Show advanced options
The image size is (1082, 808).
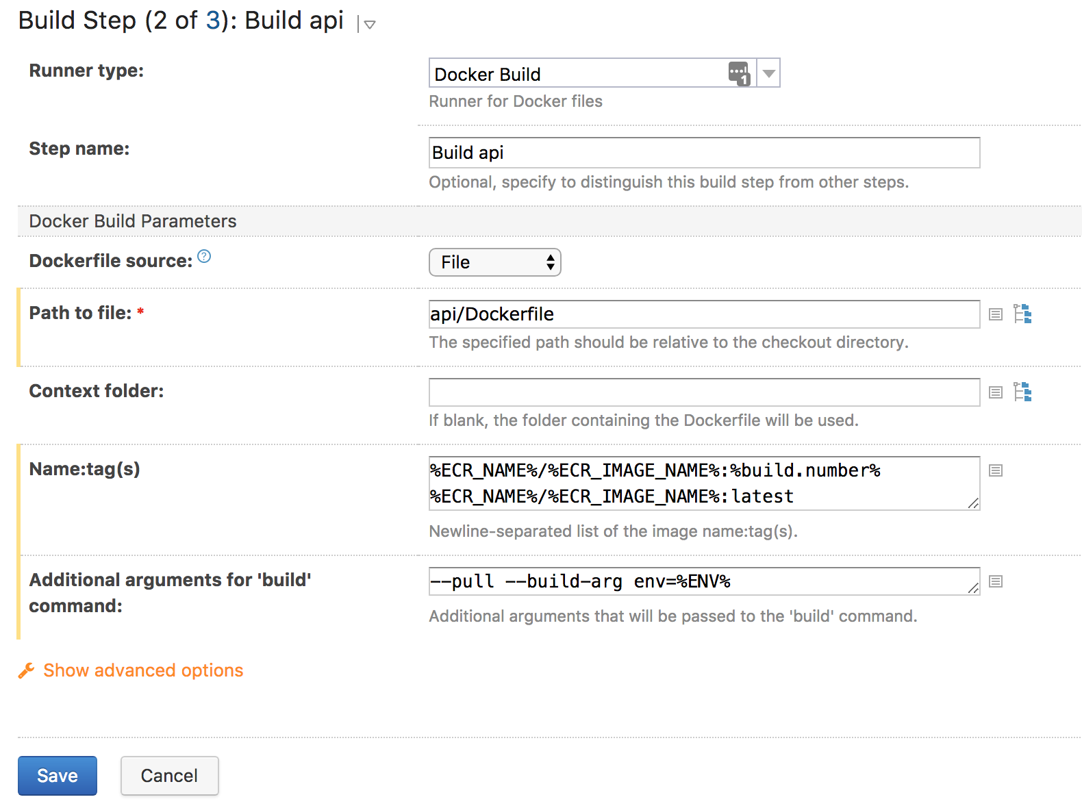pos(143,670)
